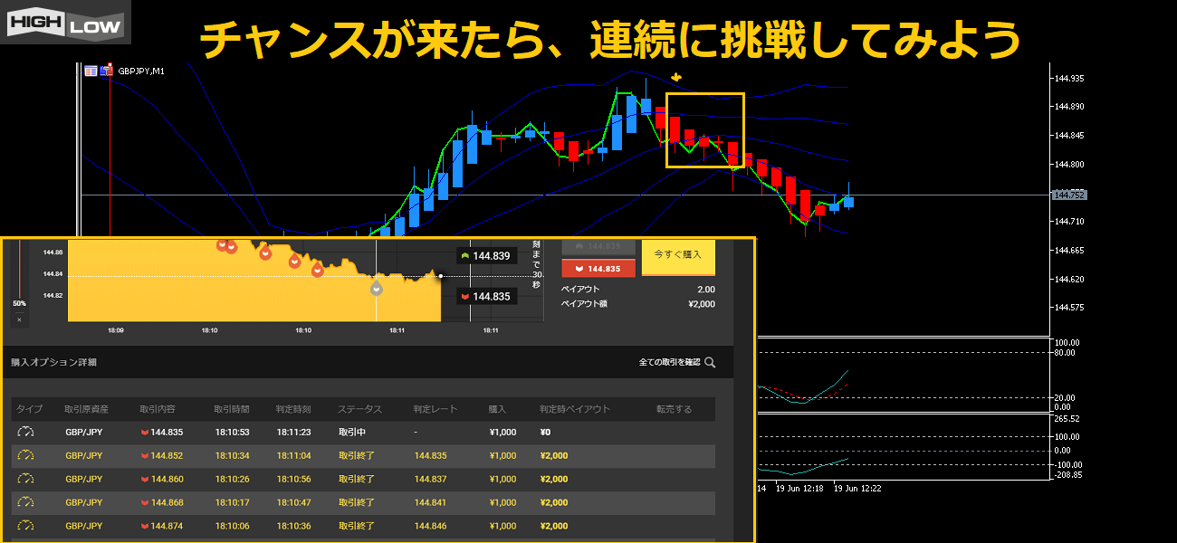
Task: Click the 取引原資産 column header
Action: 88,410
